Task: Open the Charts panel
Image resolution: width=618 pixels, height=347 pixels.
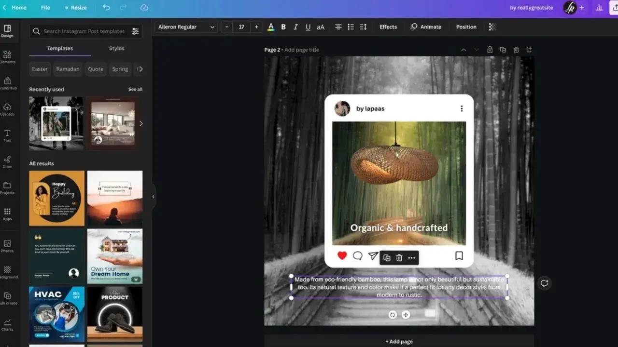Action: pyautogui.click(x=7, y=324)
